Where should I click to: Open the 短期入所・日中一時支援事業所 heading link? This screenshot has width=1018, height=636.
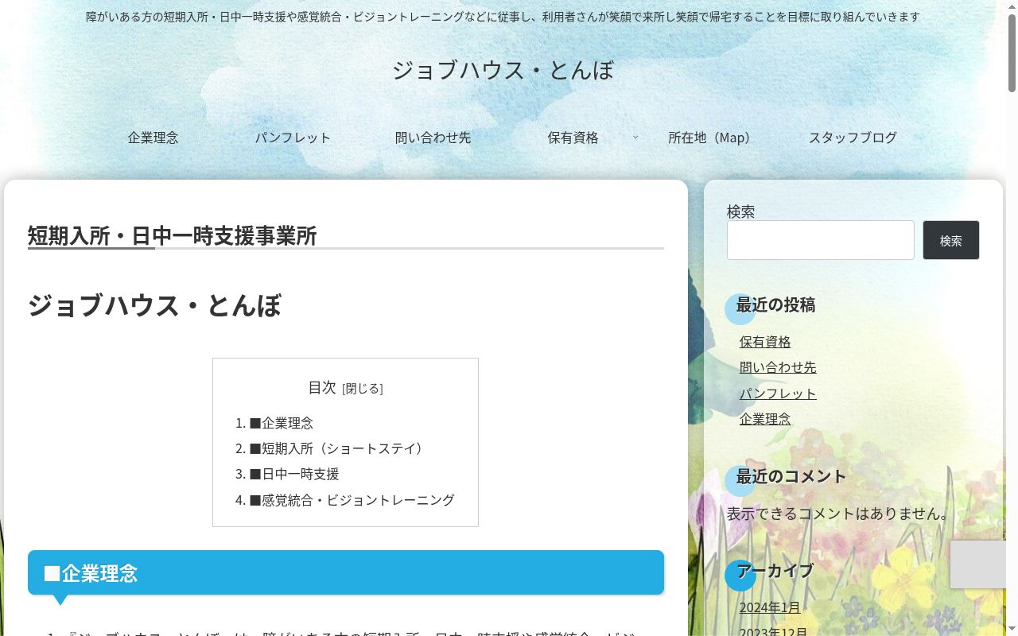point(172,236)
